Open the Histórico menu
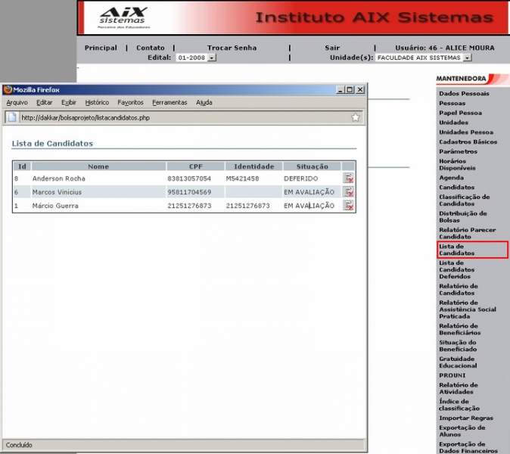The image size is (510, 454). [97, 102]
